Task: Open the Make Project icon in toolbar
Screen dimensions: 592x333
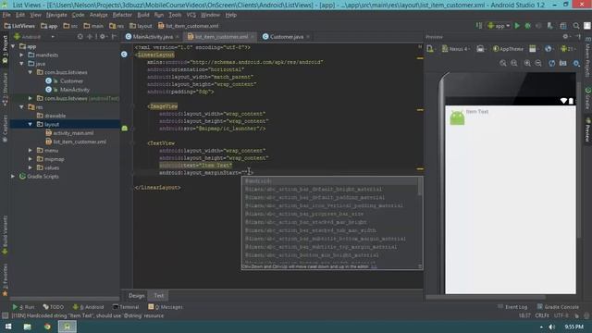Action: [x=479, y=26]
